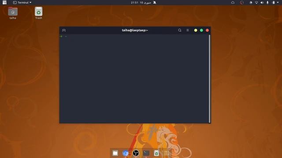Click the terminal's vertical scrollbar

(x=209, y=79)
